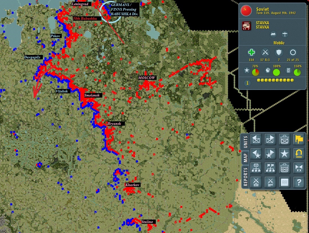
Task: Select the STAVKA unit counter icon
Action: tap(246, 26)
